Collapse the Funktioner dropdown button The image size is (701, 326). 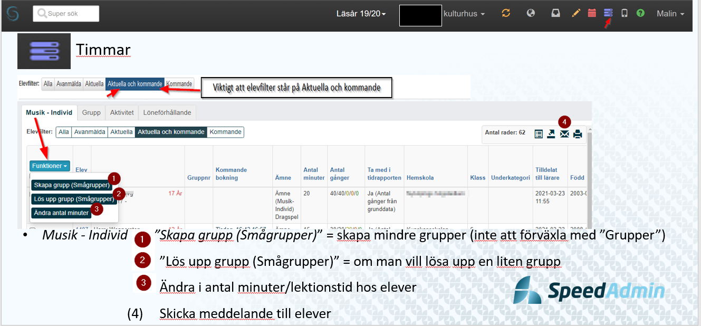[50, 166]
